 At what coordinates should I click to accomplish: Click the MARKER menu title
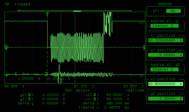tap(165, 4)
